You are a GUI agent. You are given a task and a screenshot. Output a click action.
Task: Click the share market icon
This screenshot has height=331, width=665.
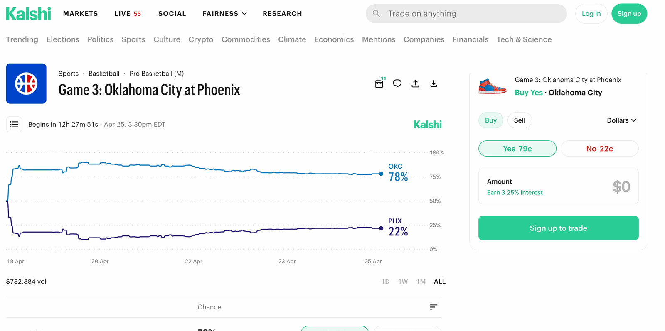click(415, 83)
